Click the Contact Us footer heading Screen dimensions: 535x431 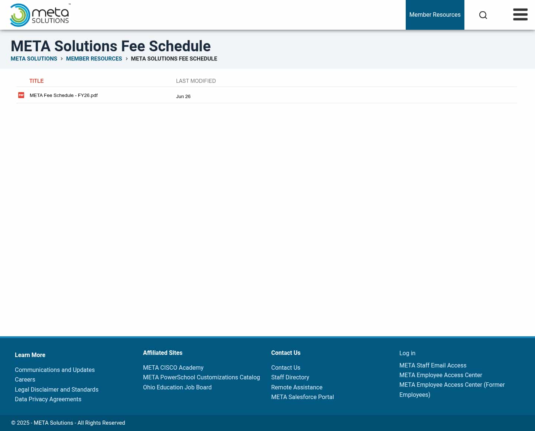tap(286, 353)
